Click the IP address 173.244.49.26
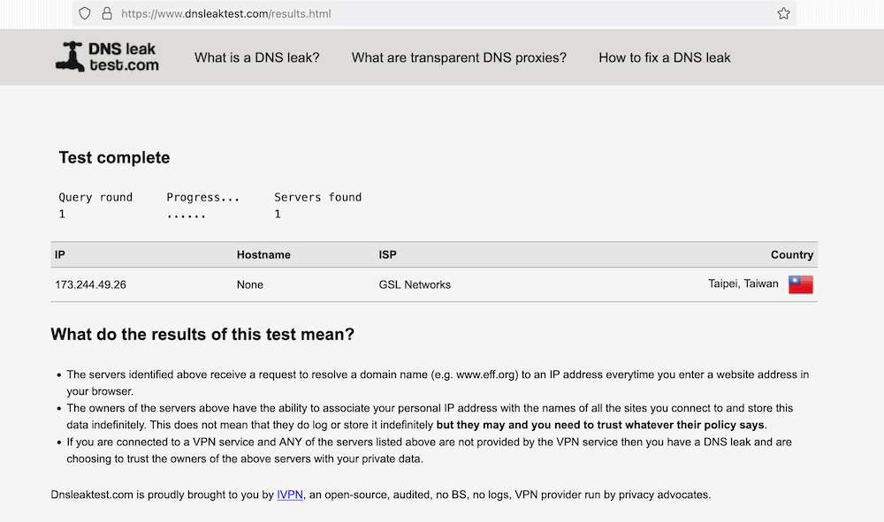The height and width of the screenshot is (522, 884). [90, 285]
